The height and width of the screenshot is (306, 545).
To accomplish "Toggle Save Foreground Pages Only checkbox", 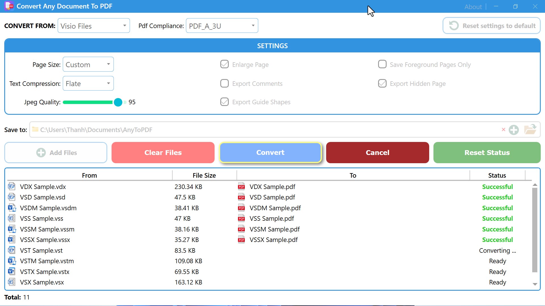I will (x=382, y=64).
